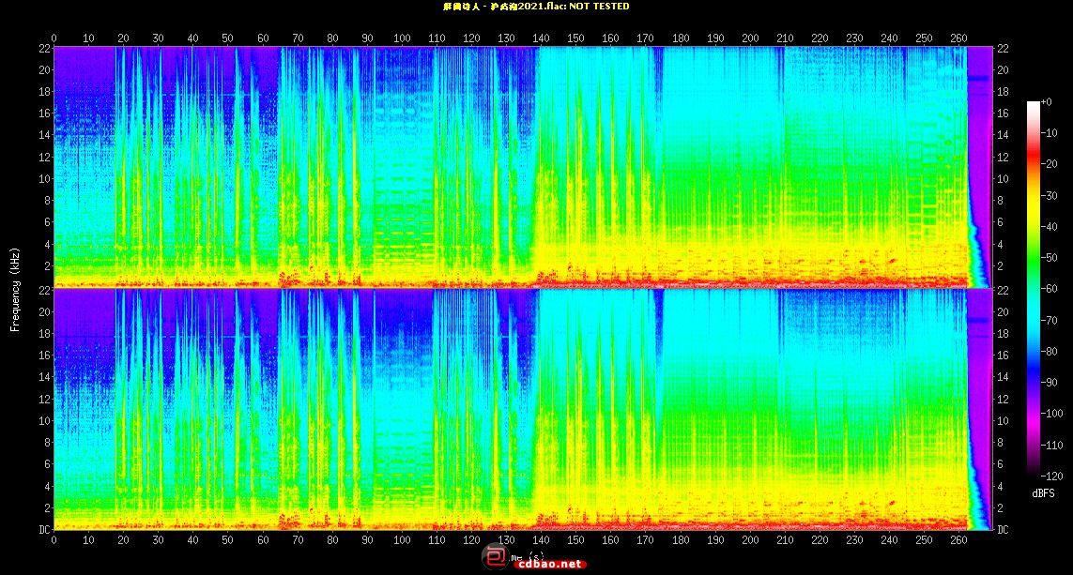Viewport: 1073px width, 575px height.
Task: Click the DC label on the right frequency axis
Action: click(x=1003, y=529)
